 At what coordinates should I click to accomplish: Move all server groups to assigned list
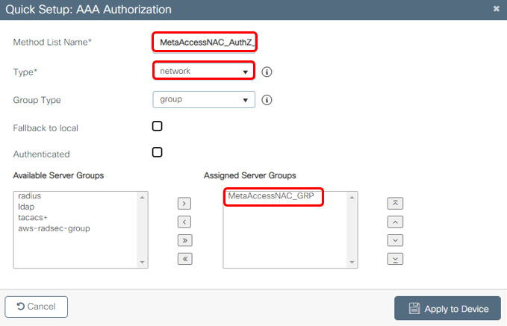[184, 240]
